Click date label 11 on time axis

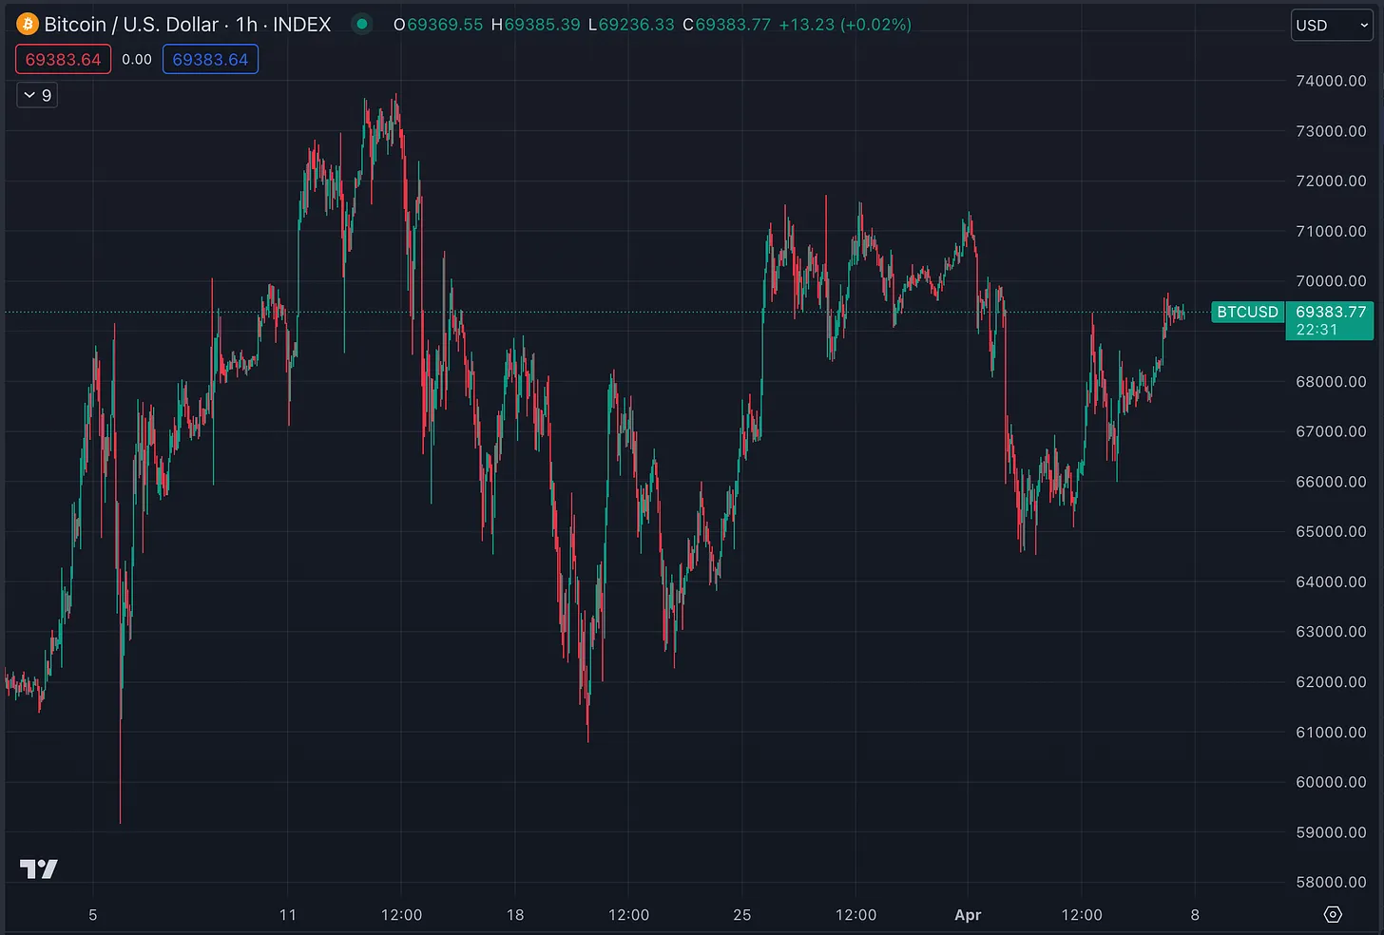[288, 915]
